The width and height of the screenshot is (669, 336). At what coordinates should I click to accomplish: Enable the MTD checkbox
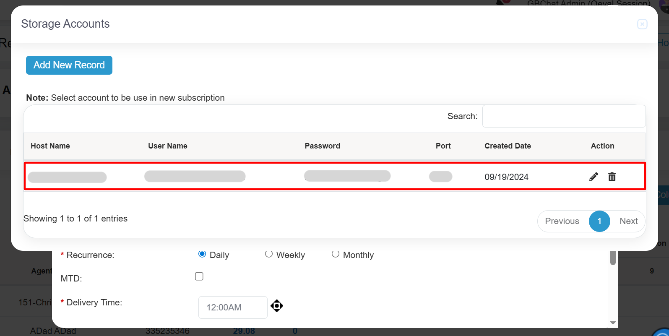point(199,276)
